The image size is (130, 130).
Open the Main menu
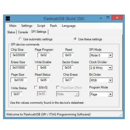(13, 26)
